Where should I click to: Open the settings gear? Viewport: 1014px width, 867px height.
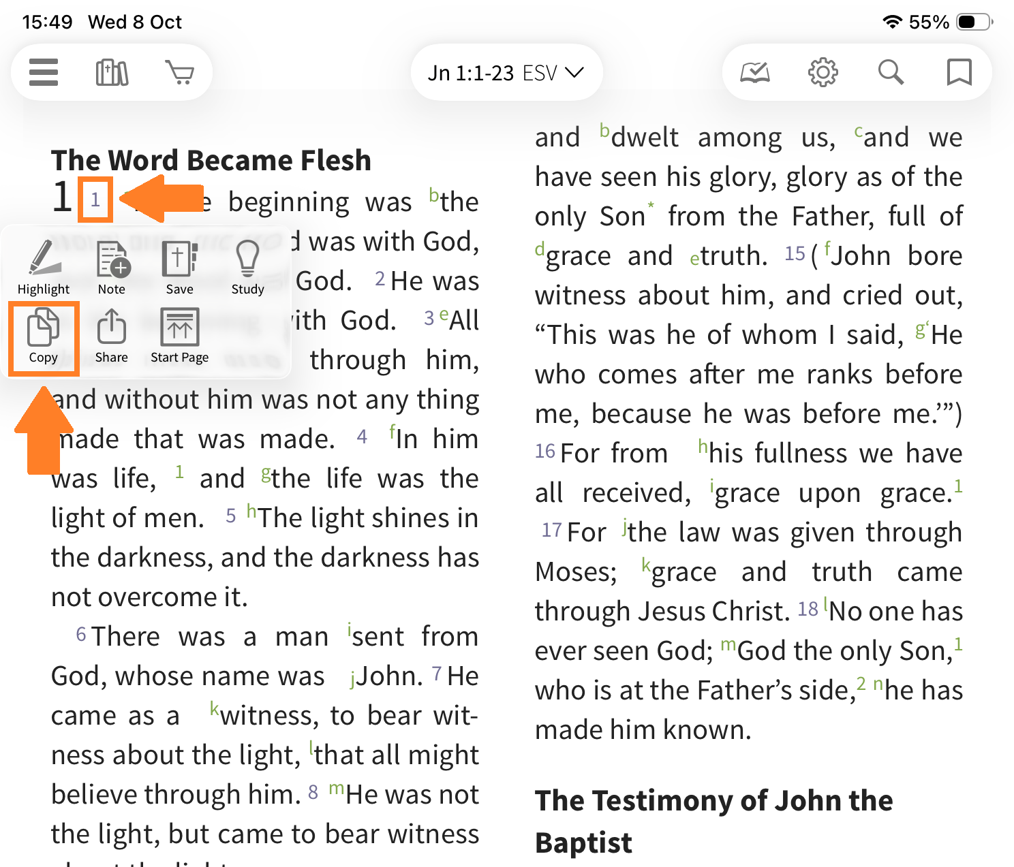click(x=823, y=72)
